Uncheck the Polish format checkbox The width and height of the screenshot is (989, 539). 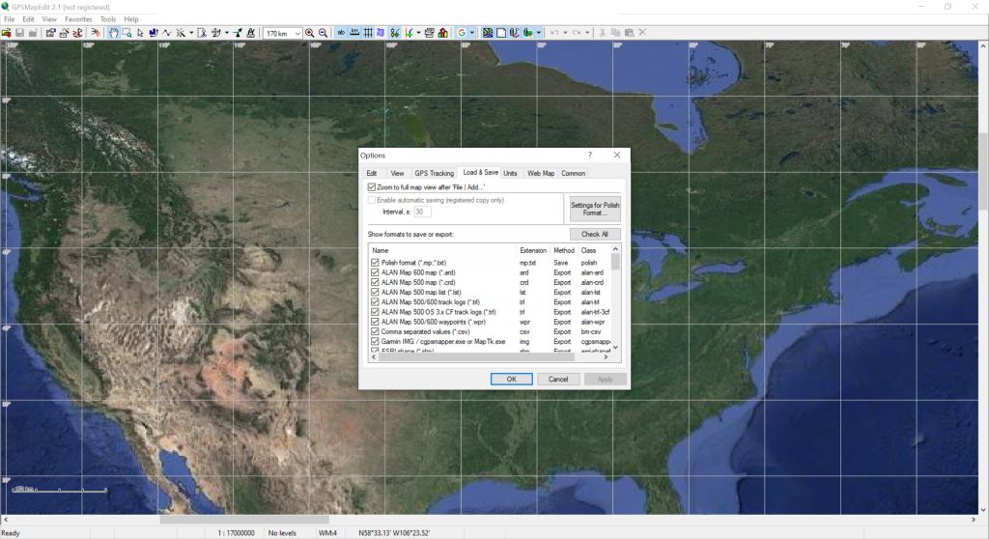coord(376,263)
